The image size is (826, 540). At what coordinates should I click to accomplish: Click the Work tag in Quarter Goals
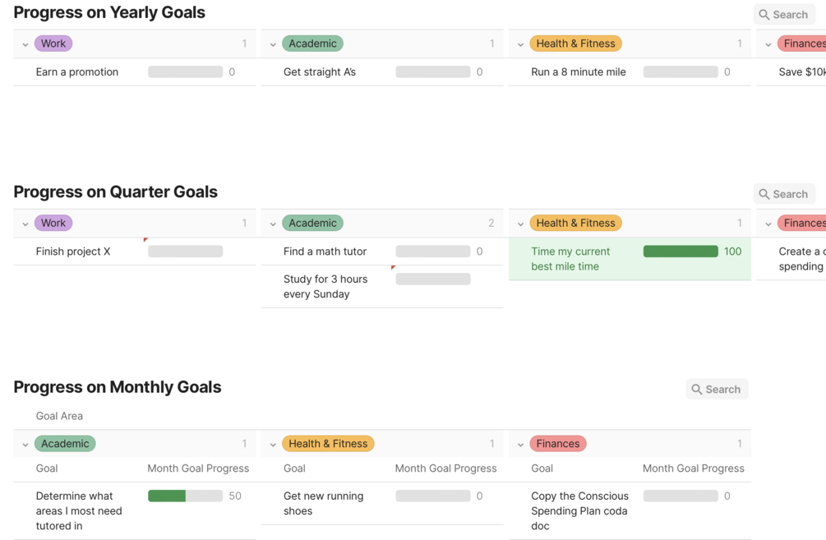pos(53,223)
